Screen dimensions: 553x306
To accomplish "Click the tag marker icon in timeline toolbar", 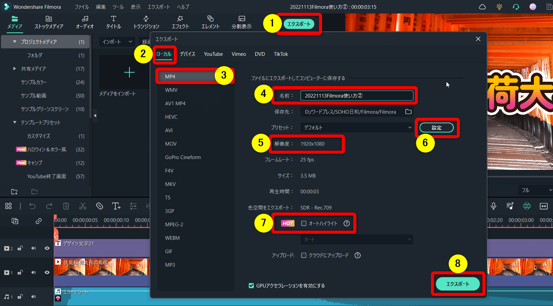I will [100, 206].
